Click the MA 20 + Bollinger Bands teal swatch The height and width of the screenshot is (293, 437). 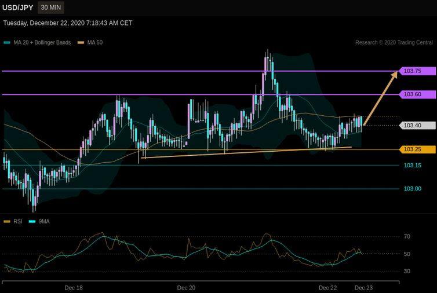click(x=7, y=43)
